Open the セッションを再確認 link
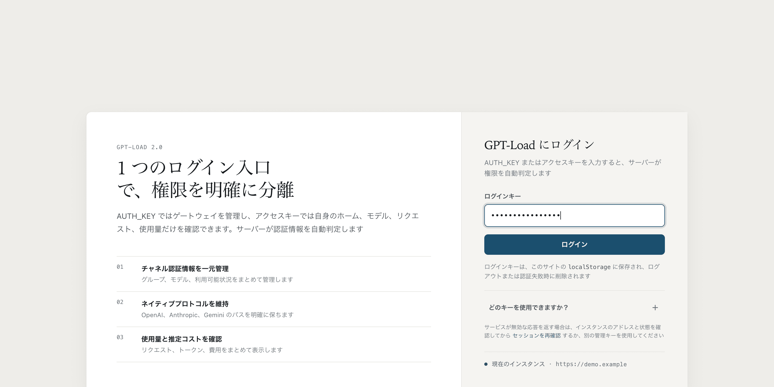 coord(536,335)
